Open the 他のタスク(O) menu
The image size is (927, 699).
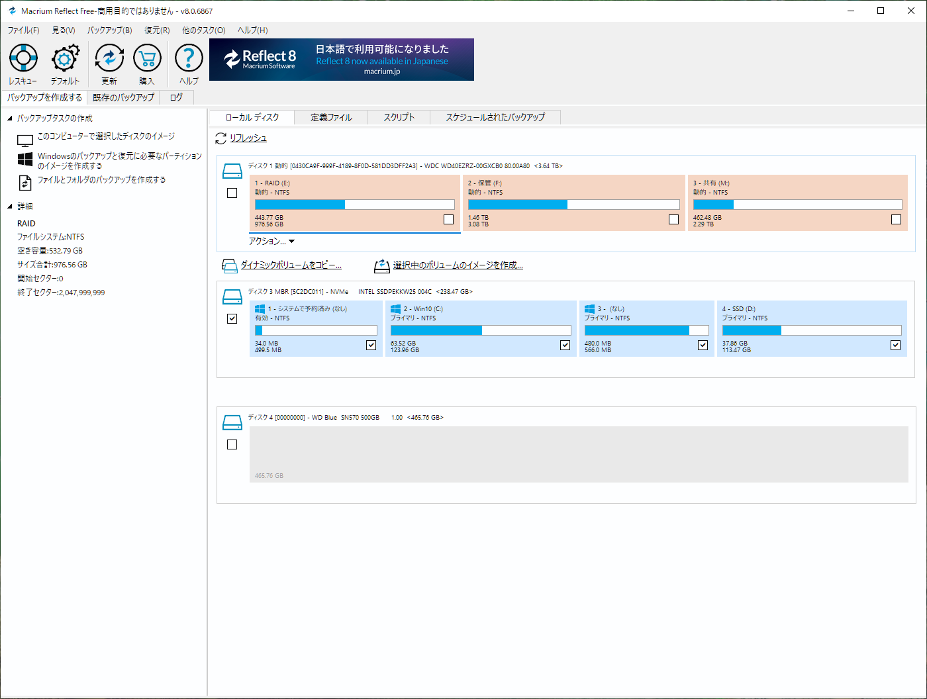click(204, 30)
